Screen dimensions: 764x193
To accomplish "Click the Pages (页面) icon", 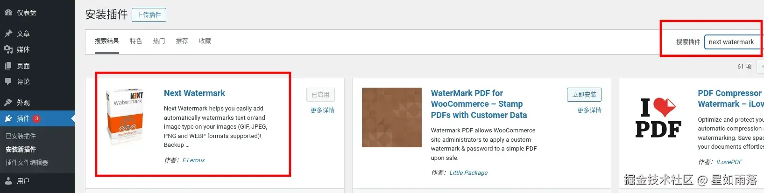I will [8, 66].
